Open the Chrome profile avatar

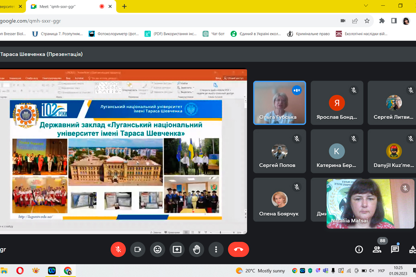point(406,21)
